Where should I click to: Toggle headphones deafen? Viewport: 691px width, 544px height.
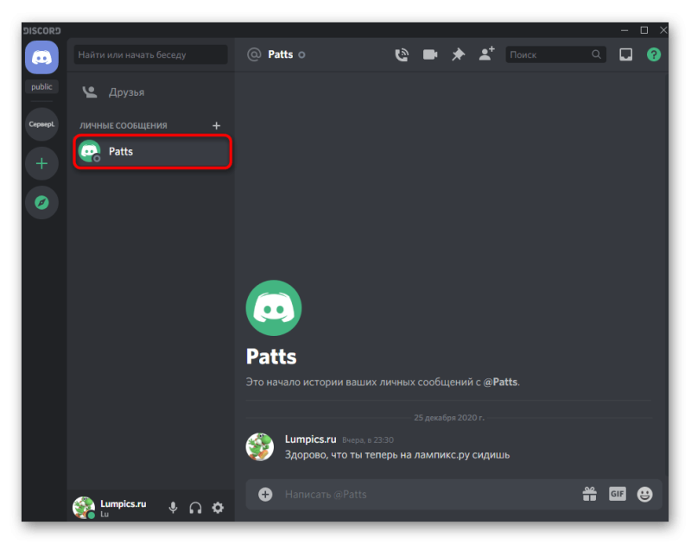196,508
